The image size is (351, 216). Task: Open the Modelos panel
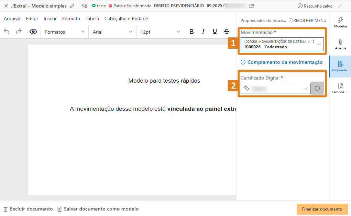340,22
